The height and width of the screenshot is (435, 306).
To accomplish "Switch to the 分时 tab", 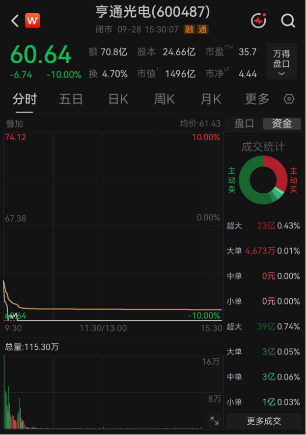I will [x=24, y=99].
